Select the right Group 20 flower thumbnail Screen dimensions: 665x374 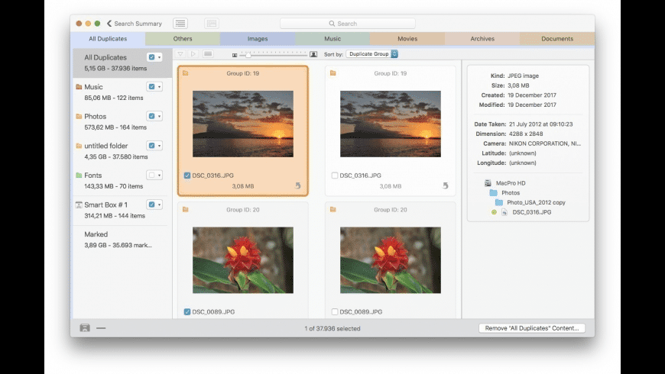click(391, 260)
